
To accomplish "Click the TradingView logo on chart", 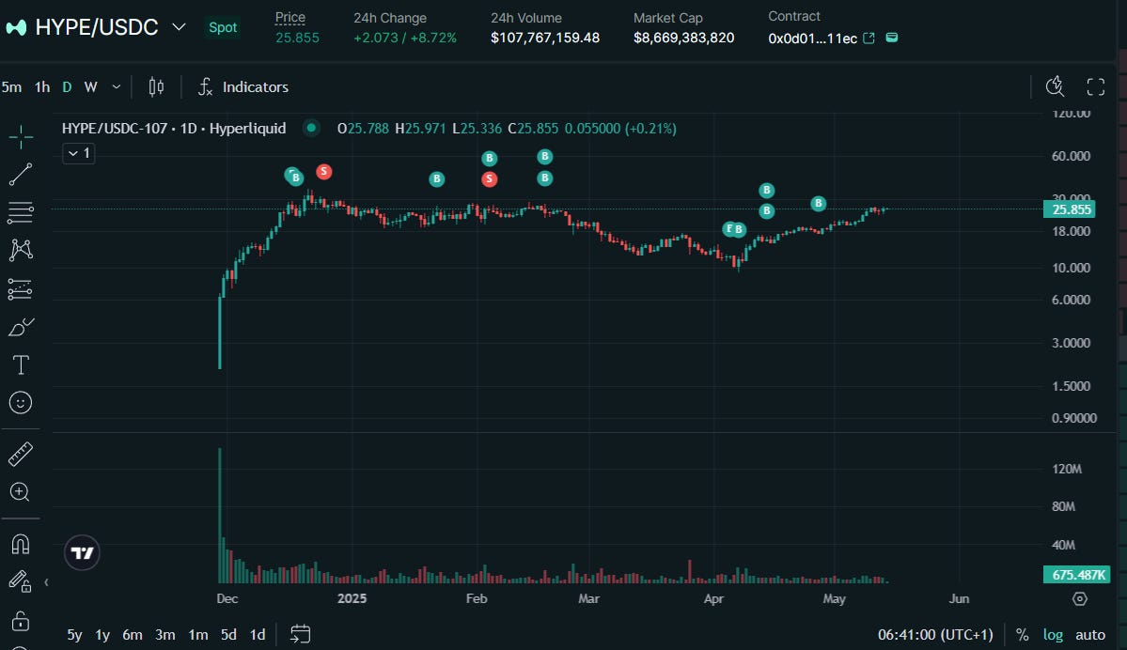I will [82, 552].
